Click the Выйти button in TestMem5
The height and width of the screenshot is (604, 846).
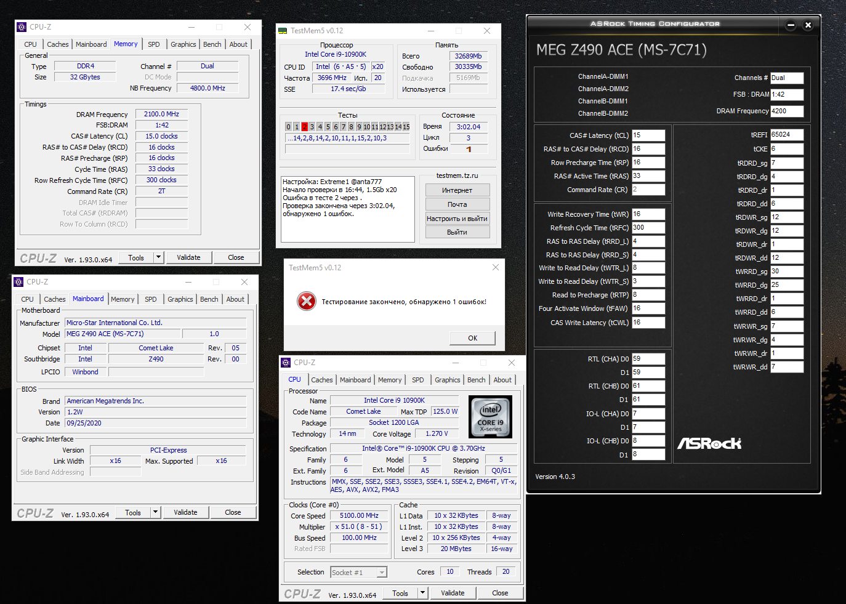point(457,232)
